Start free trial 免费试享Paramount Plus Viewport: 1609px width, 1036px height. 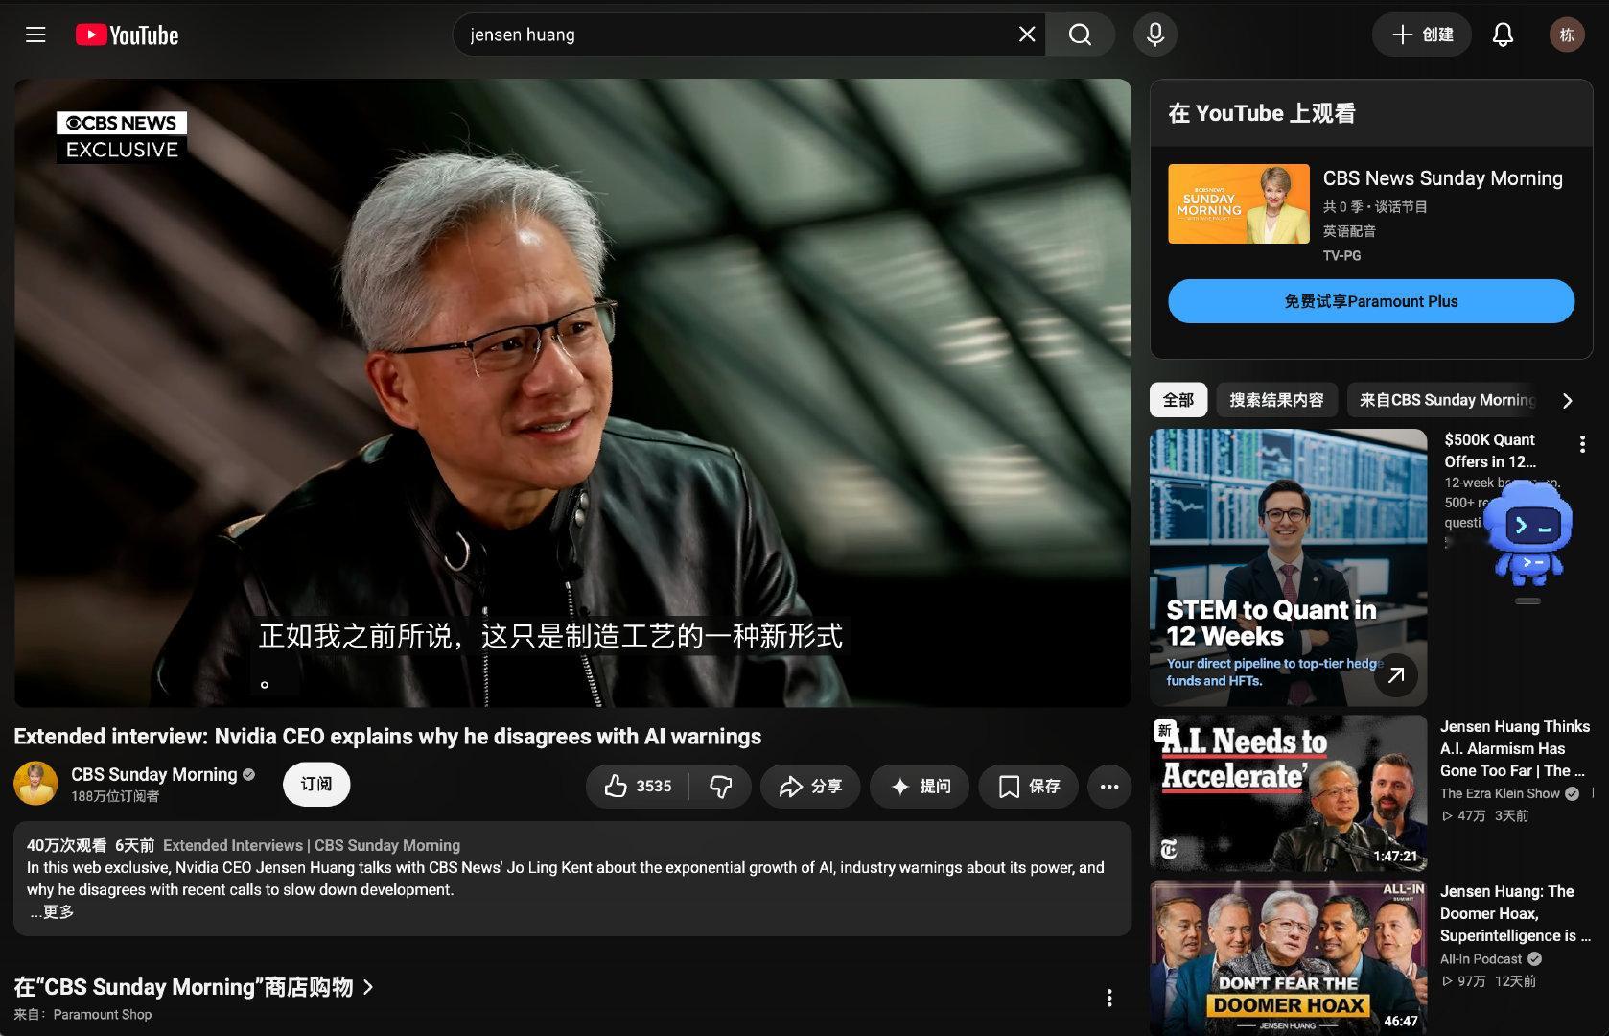point(1371,301)
